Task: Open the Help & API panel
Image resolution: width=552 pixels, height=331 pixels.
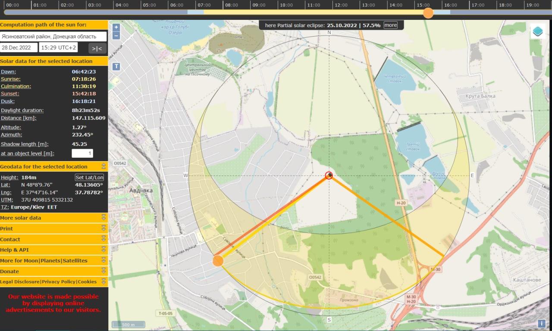Action: point(15,250)
